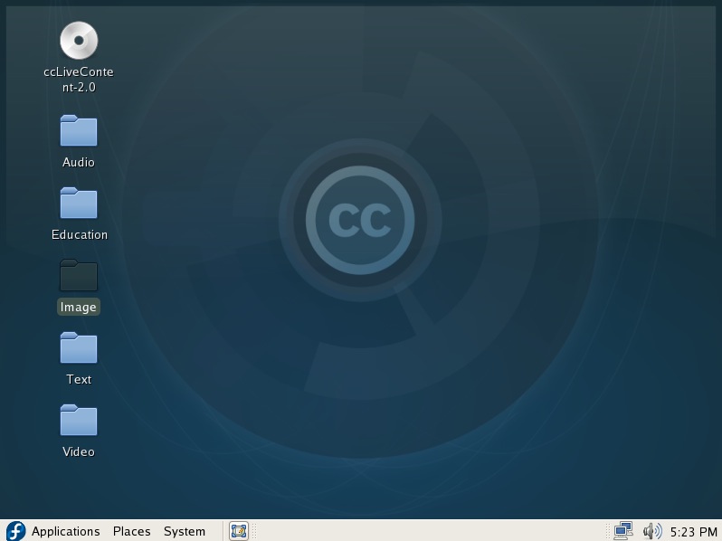
Task: Click the "ccLiveContent-2.0" label text
Action: pyautogui.click(x=79, y=80)
